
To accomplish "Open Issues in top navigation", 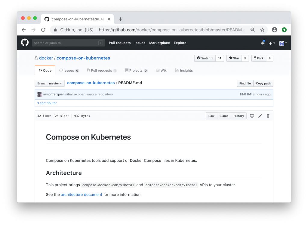I will (x=140, y=43).
